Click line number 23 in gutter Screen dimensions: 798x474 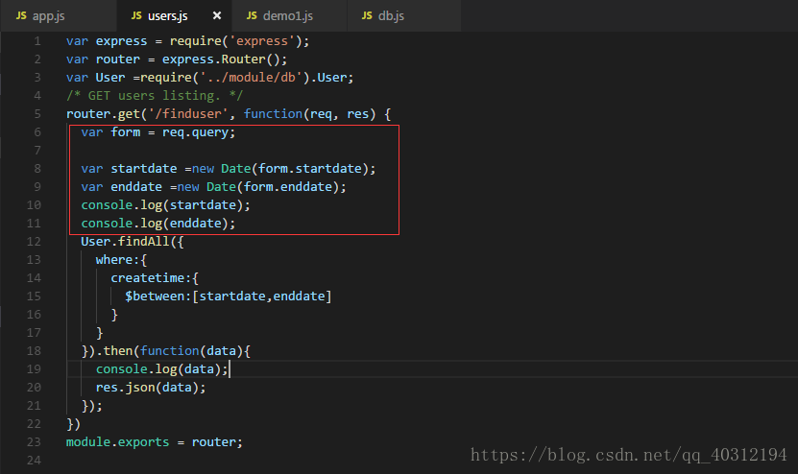(34, 442)
